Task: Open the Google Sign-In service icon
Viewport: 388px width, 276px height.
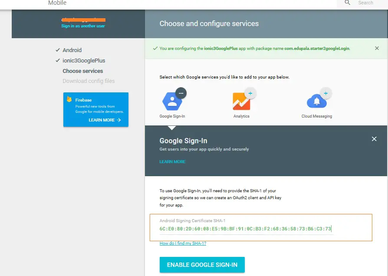Action: (x=172, y=101)
